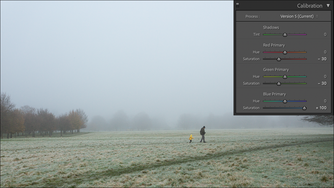Select the Blue Primary Hue value field
334x188 pixels.
coord(325,101)
